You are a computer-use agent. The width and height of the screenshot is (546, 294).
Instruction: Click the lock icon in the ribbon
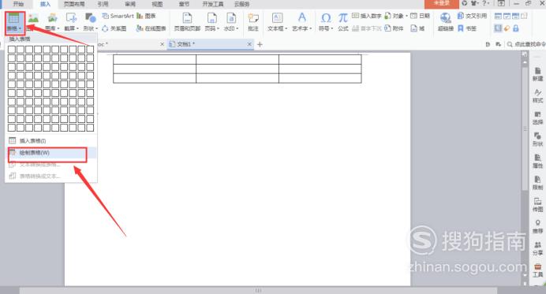coord(516,28)
